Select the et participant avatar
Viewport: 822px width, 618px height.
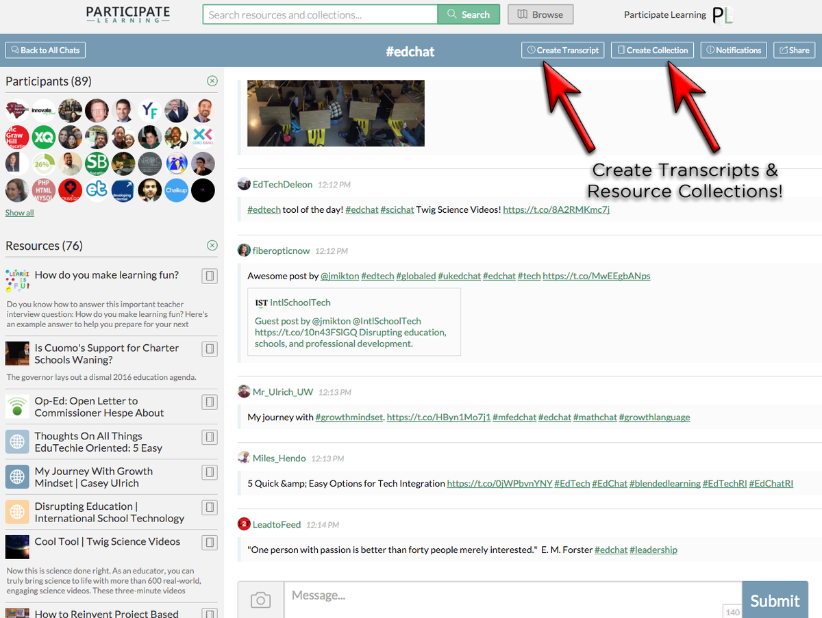(x=97, y=190)
